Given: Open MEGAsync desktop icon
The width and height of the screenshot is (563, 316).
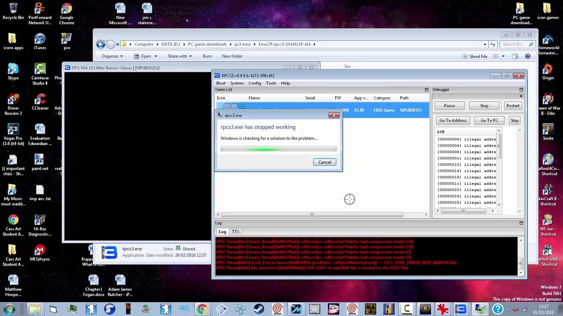Looking at the screenshot, I should tap(40, 253).
